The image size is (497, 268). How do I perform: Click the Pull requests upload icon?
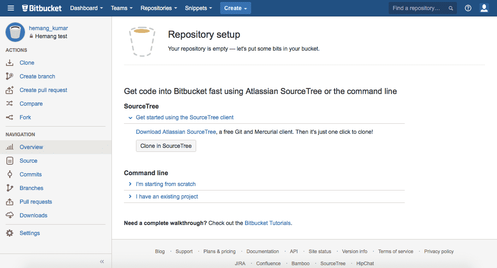coord(10,202)
